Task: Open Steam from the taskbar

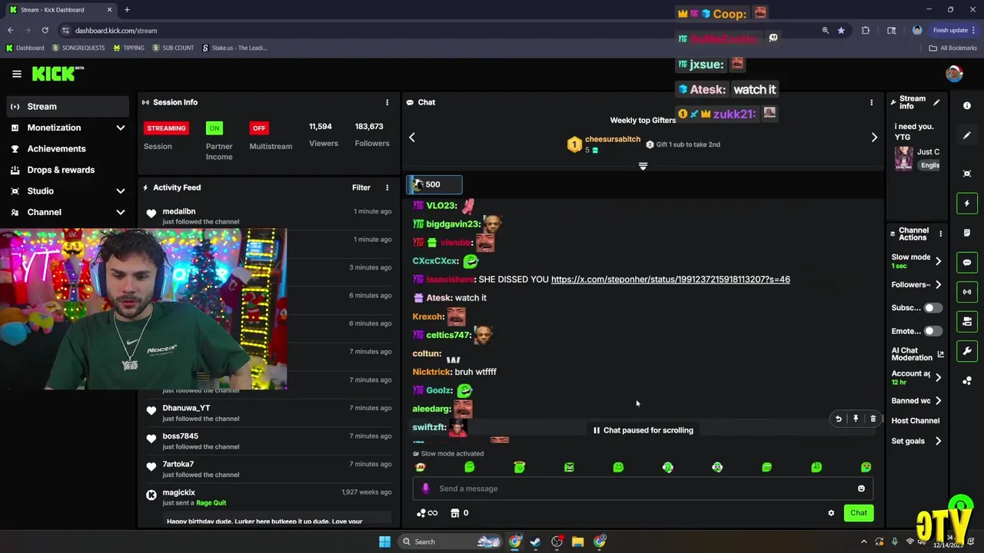Action: point(535,541)
